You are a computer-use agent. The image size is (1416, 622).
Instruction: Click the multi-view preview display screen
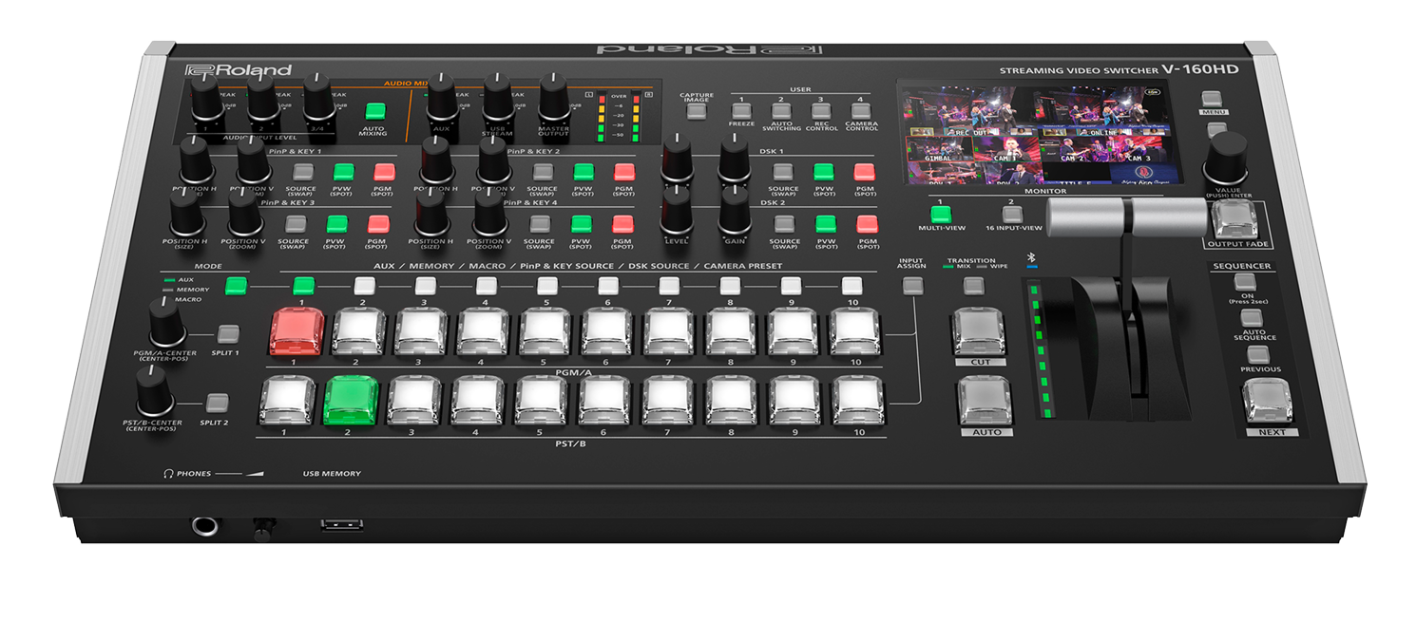pyautogui.click(x=1033, y=132)
